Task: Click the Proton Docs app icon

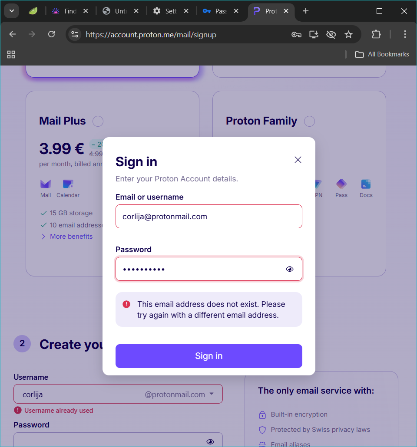Action: point(366,184)
